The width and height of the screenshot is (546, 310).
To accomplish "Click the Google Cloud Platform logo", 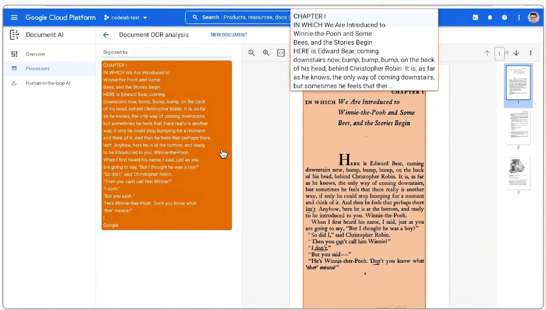I will [60, 18].
